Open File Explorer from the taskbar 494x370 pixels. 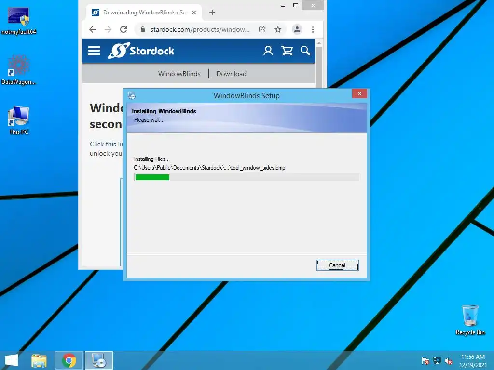click(39, 360)
